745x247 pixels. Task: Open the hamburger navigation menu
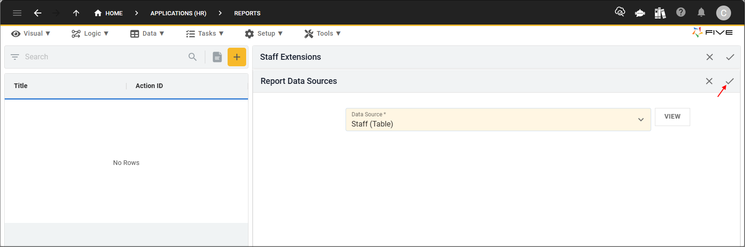tap(17, 13)
